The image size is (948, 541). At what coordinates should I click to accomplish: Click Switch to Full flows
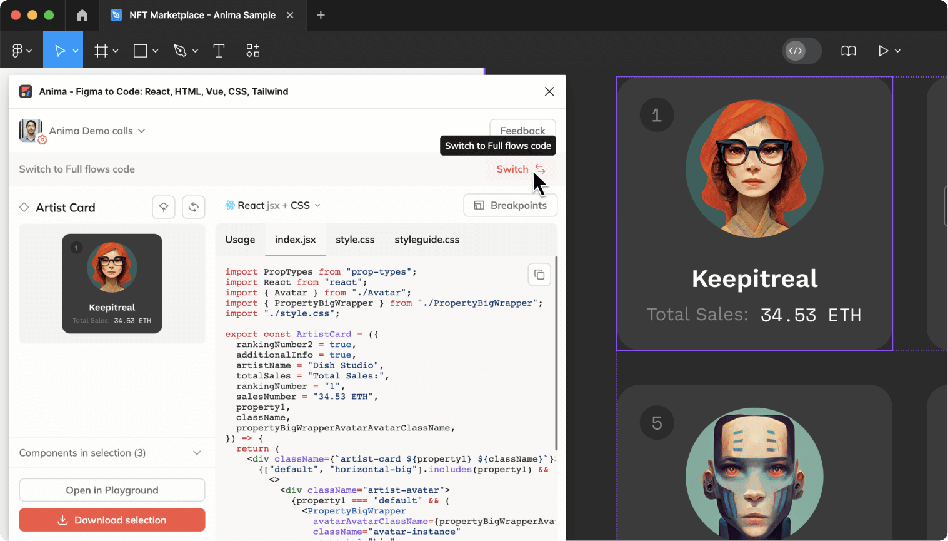[521, 169]
